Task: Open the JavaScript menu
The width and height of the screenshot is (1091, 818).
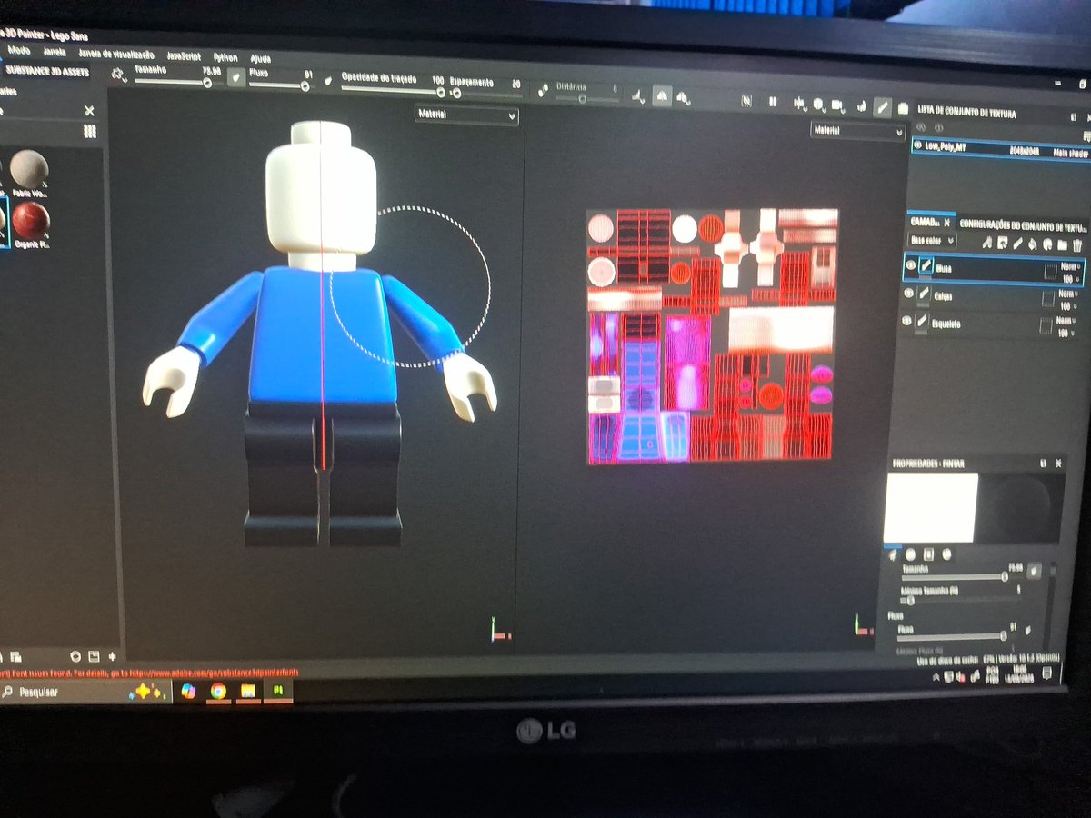Action: [x=183, y=55]
